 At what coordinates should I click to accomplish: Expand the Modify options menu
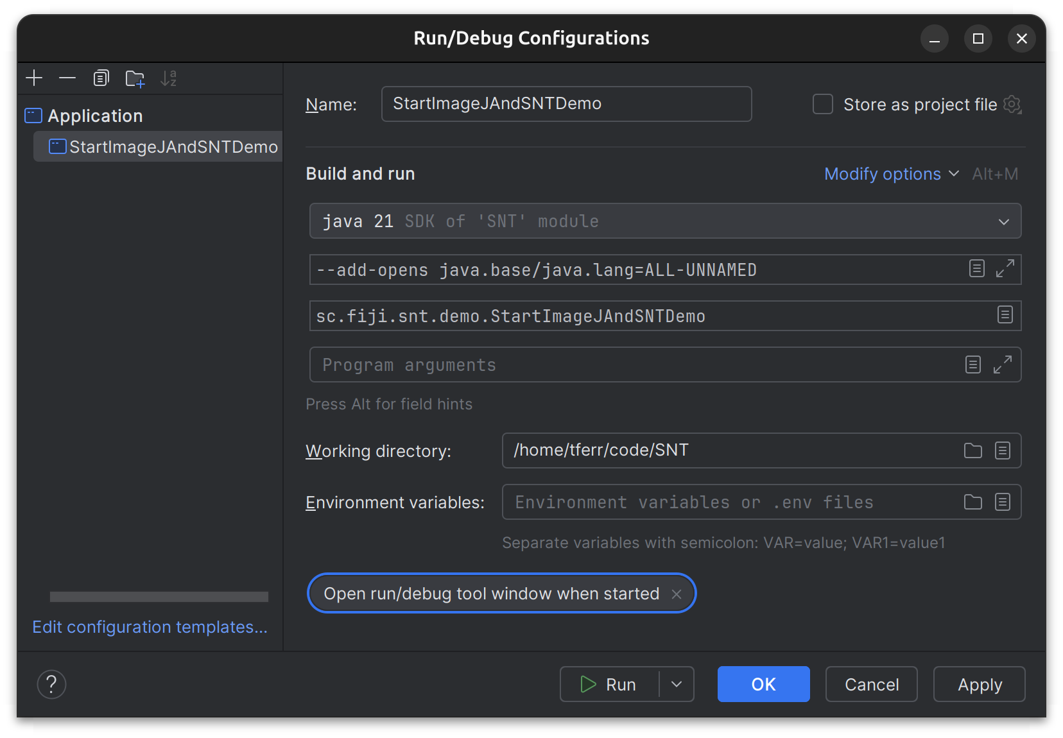pos(891,174)
